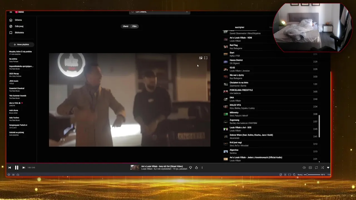The height and width of the screenshot is (200, 356).
Task: Play PORCELANA FREESTYLE in the queue
Action: click(x=270, y=92)
